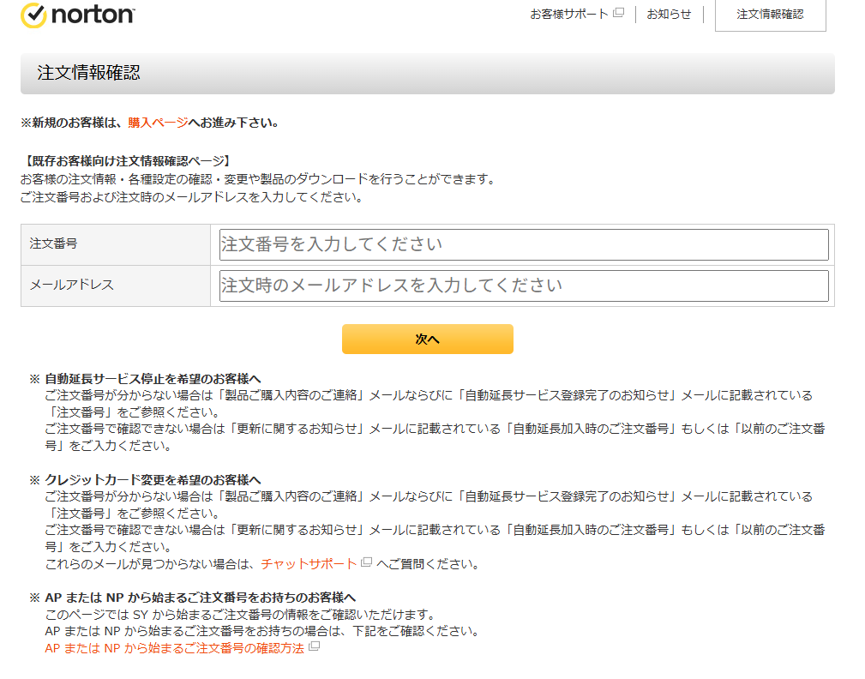This screenshot has height=679, width=865.
Task: Click the 注文情報確認 page heading
Action: pyautogui.click(x=89, y=73)
